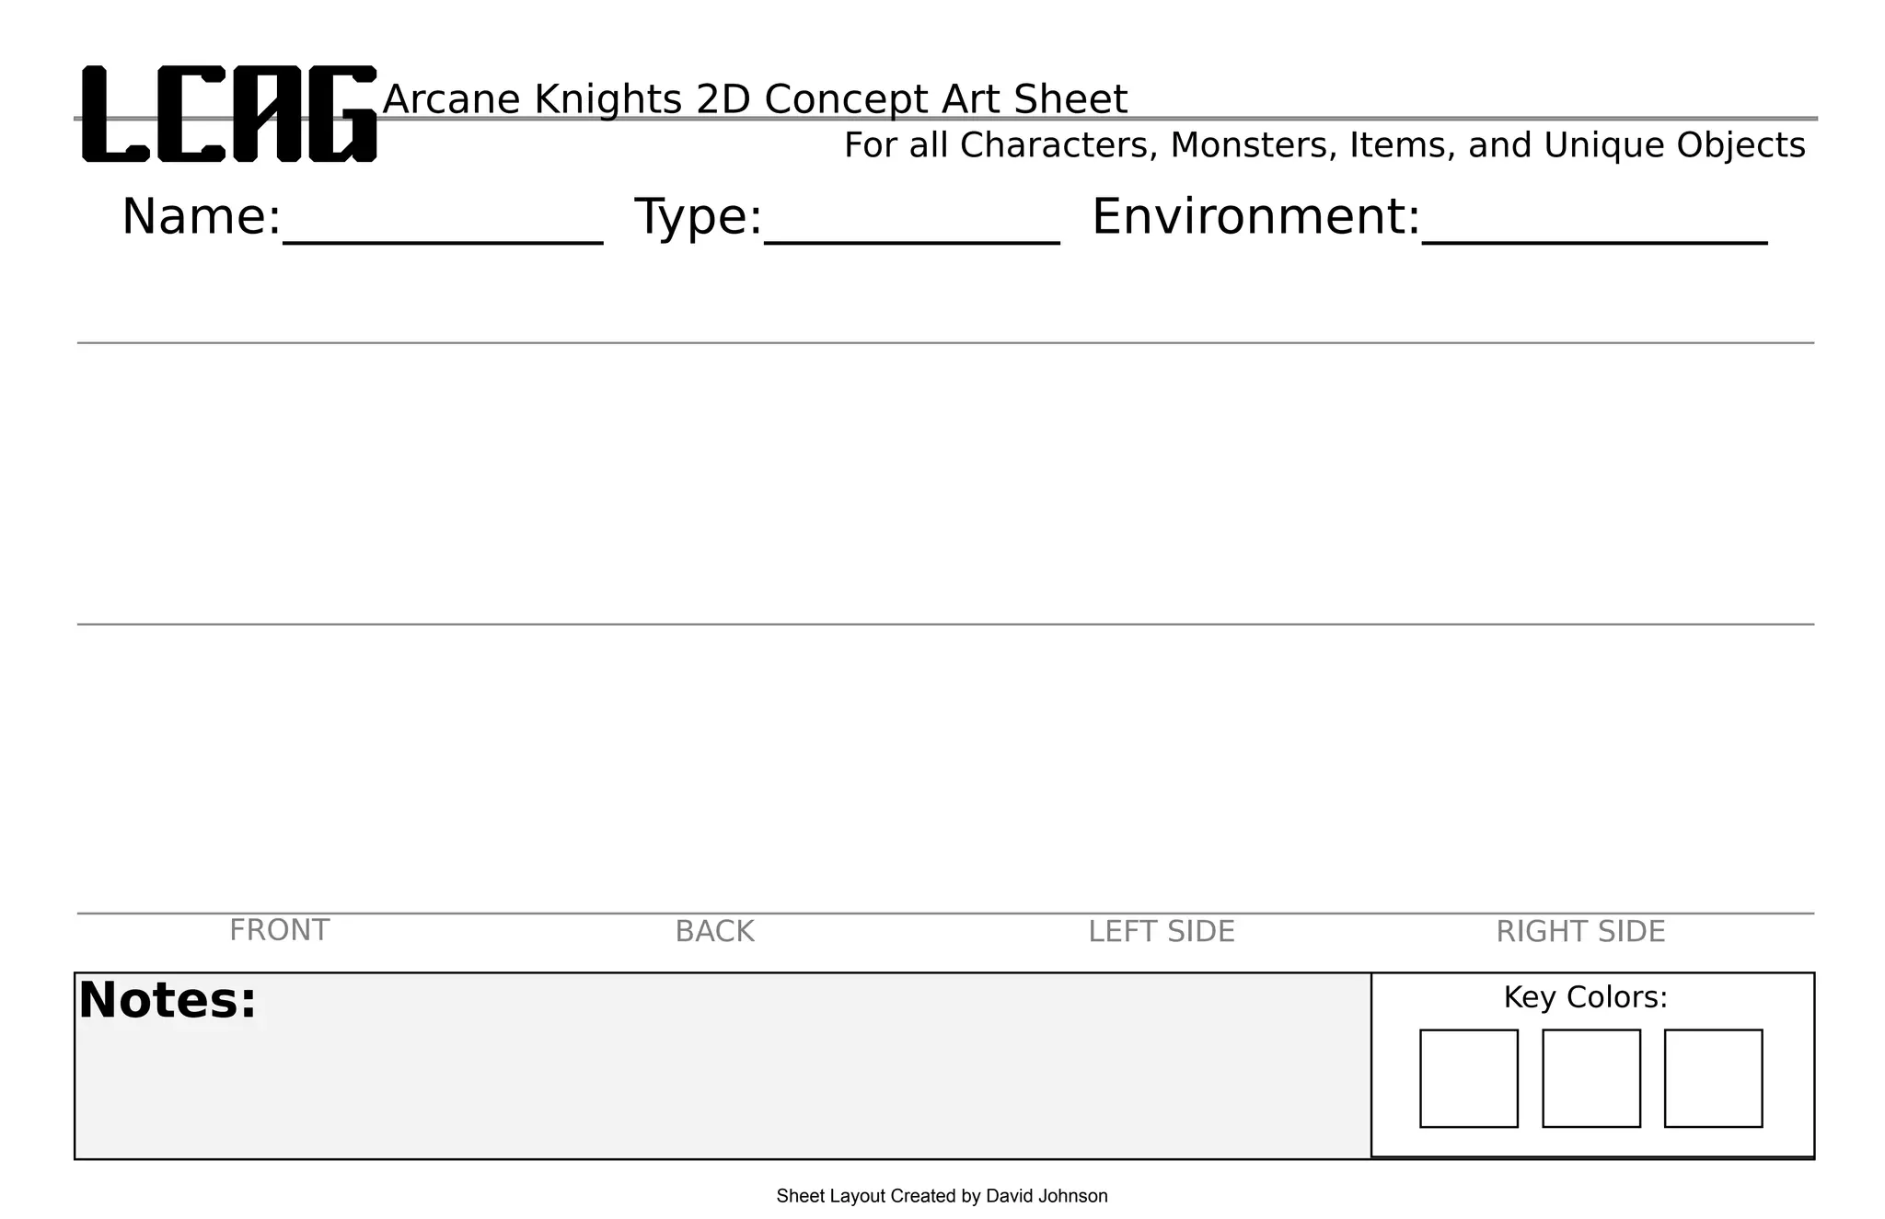The height and width of the screenshot is (1219, 1885).
Task: Click the first Key Colors box
Action: point(1468,1078)
